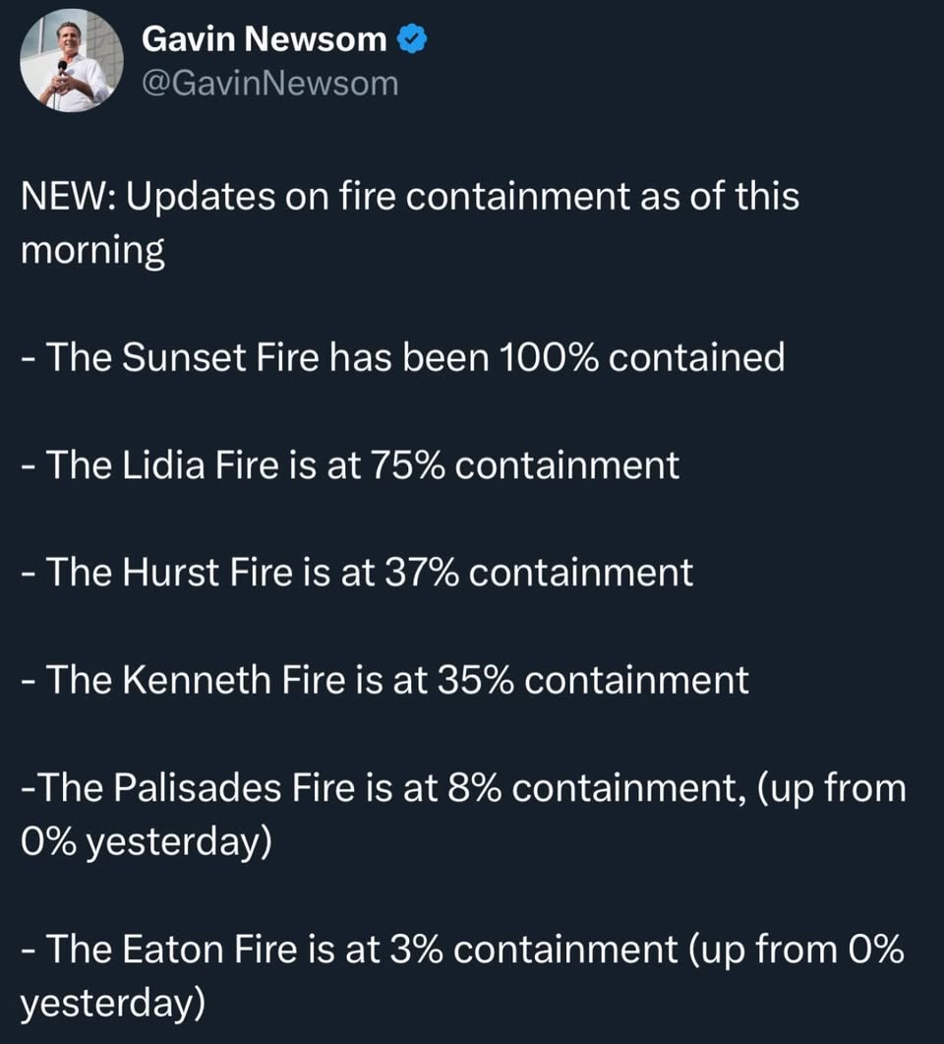The width and height of the screenshot is (944, 1044).
Task: Click the blue verified checkmark badge
Action: tap(411, 39)
